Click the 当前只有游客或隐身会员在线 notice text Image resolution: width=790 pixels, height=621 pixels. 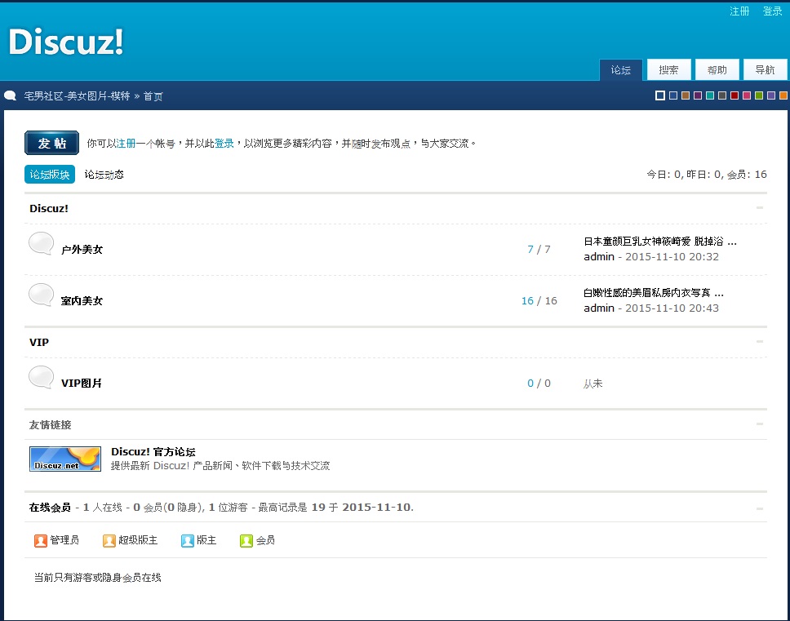point(97,578)
